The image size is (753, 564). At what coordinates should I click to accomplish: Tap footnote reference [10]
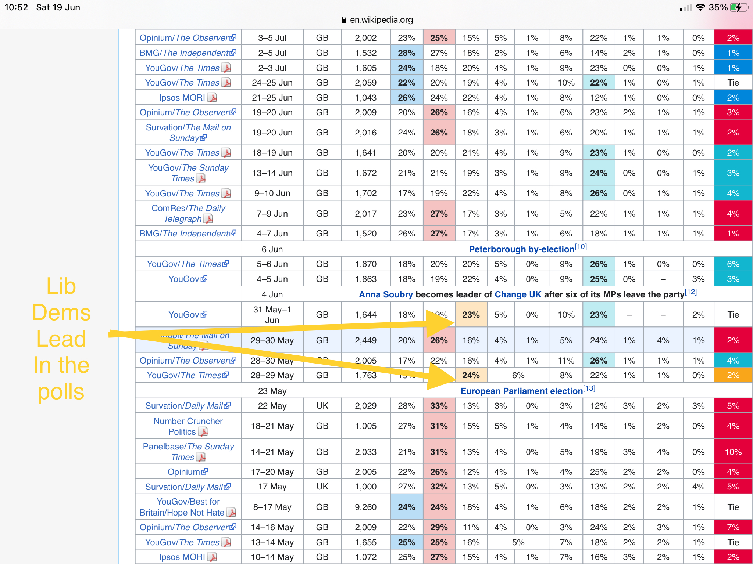(x=581, y=247)
